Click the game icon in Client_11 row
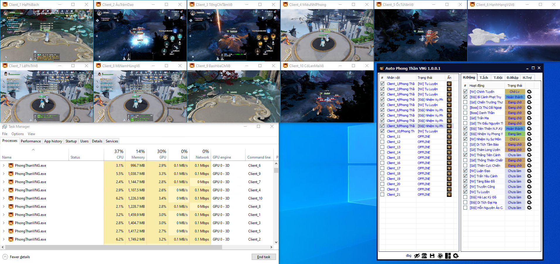Image resolution: width=560 pixels, height=264 pixels. point(449,137)
